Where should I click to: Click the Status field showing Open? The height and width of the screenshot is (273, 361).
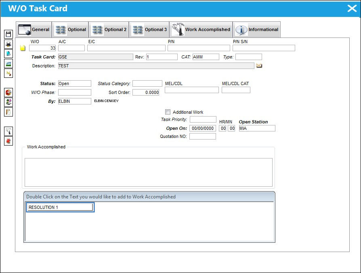[x=75, y=83]
